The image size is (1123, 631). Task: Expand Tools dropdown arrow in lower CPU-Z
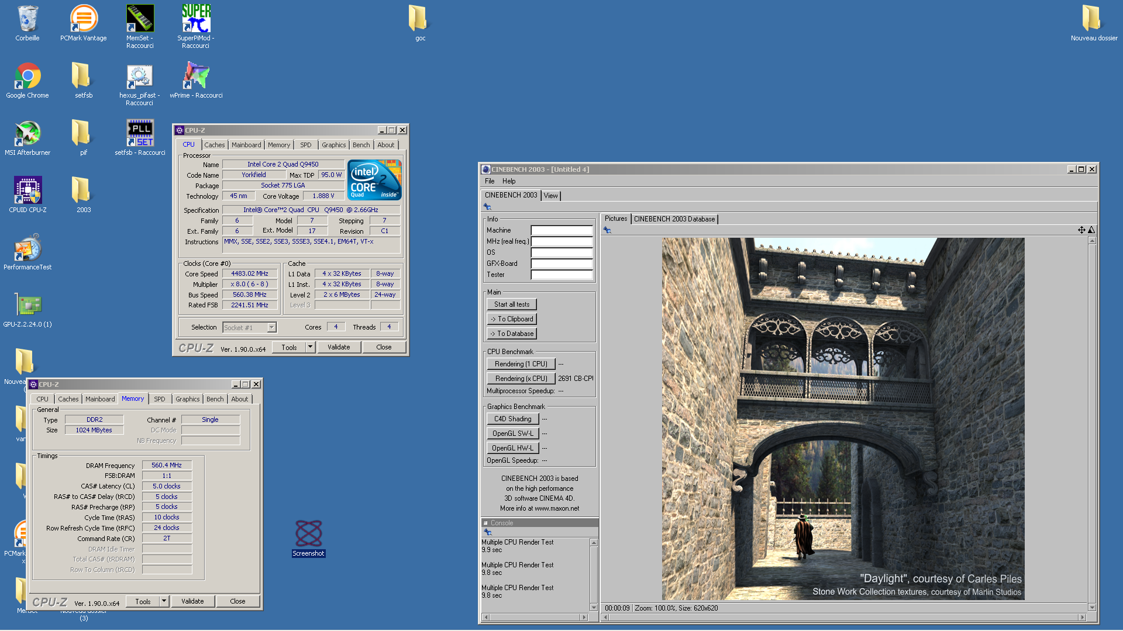coord(164,601)
